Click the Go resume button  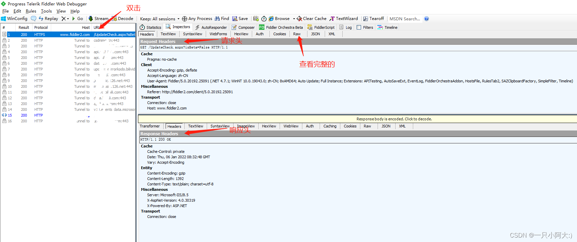pyautogui.click(x=77, y=19)
